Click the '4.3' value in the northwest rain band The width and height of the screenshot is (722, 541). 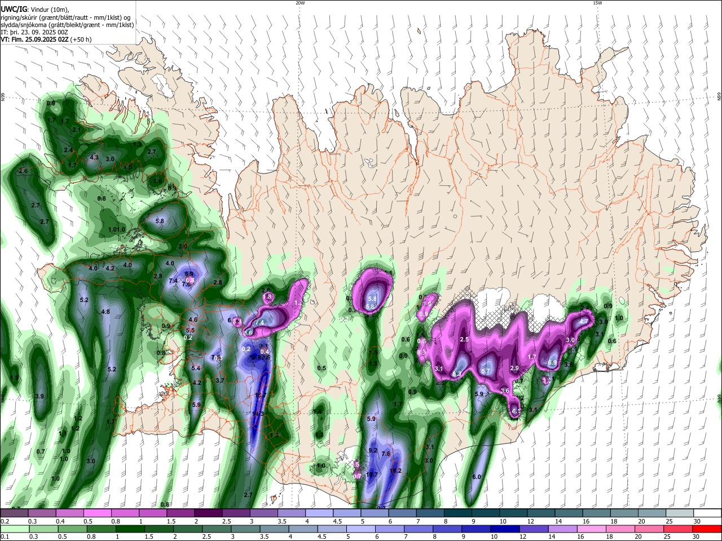pos(94,157)
